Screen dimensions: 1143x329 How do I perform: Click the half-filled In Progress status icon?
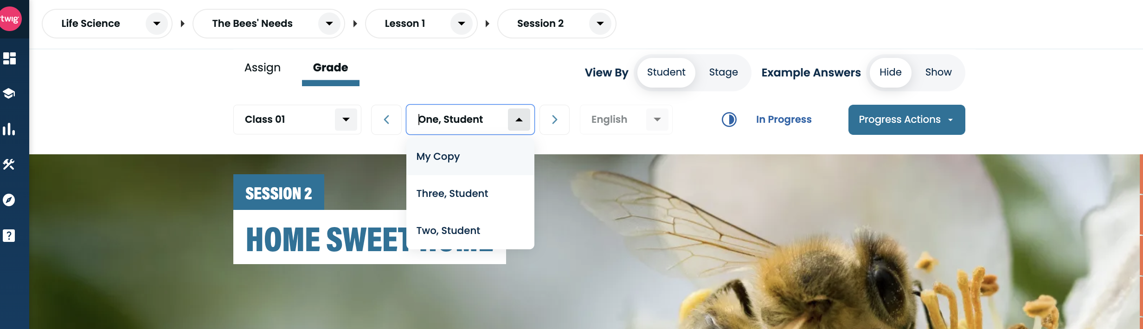click(x=729, y=120)
